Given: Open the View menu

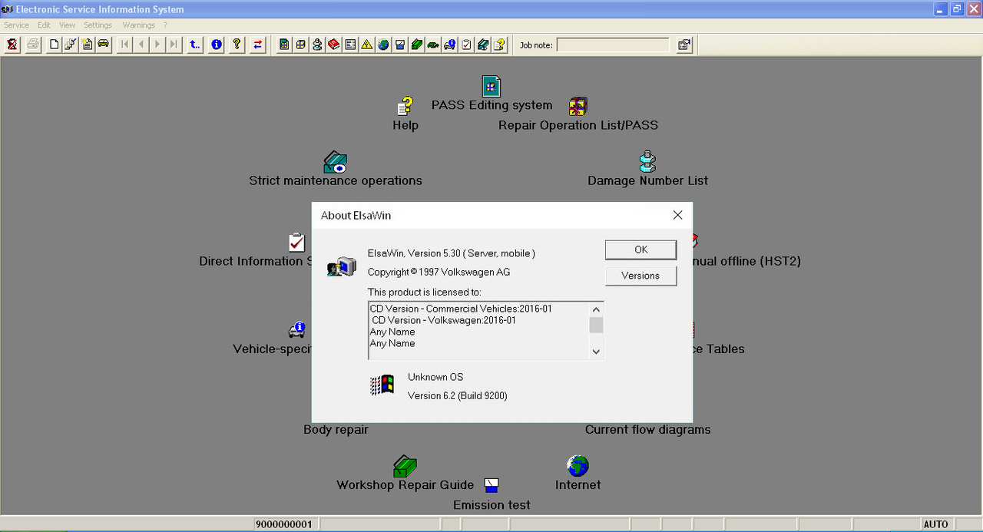Looking at the screenshot, I should 68,25.
